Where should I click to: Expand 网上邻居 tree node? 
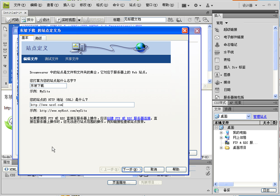click(221, 138)
